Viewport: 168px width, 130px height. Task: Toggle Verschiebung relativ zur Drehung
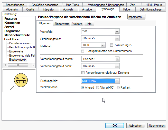tap(83, 73)
